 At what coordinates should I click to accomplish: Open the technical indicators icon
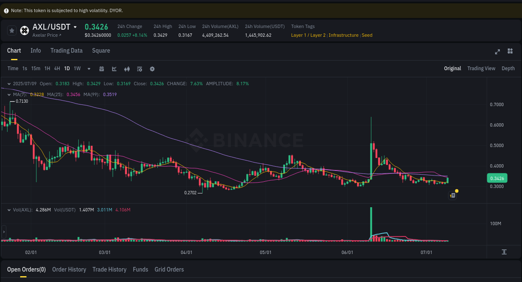tap(139, 69)
